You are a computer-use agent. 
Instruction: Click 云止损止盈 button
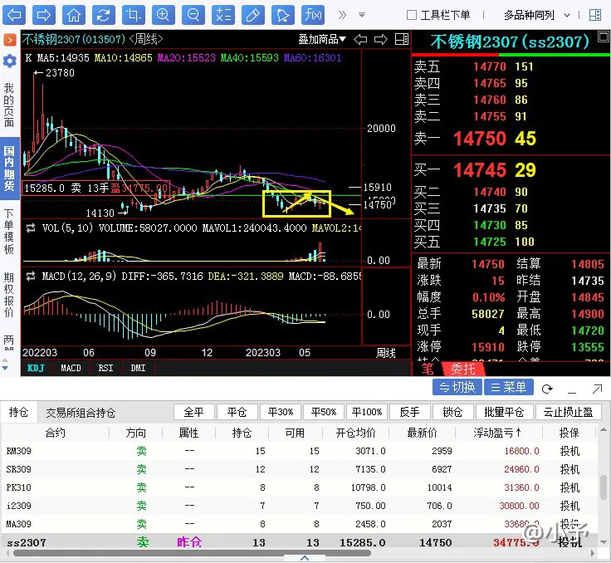(x=568, y=412)
